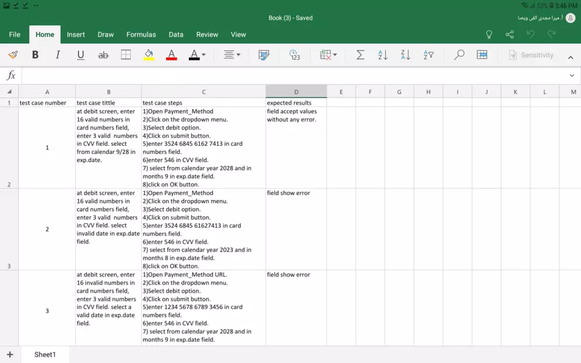Expand text alignment dropdown
This screenshot has width=581, height=363.
tap(238, 55)
